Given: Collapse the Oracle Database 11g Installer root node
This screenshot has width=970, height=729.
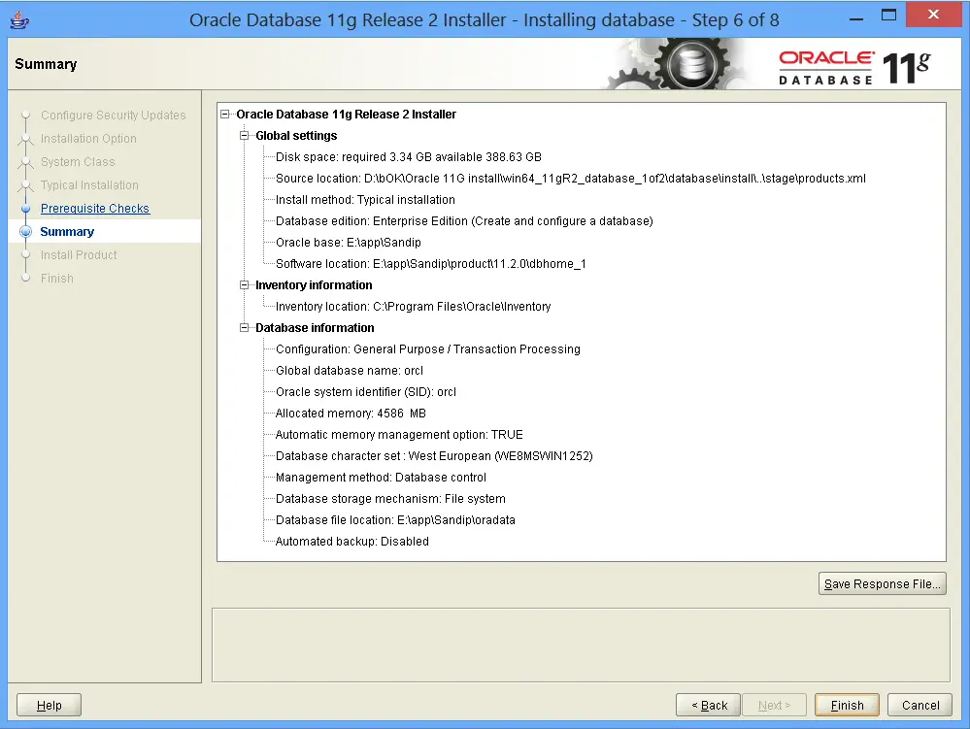Looking at the screenshot, I should [x=225, y=115].
